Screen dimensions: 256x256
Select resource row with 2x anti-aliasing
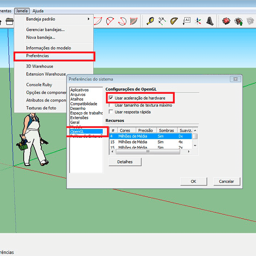(x=151, y=147)
